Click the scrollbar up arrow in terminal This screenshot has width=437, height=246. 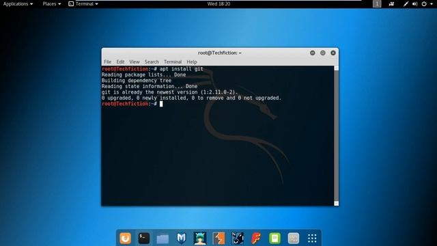(x=337, y=68)
